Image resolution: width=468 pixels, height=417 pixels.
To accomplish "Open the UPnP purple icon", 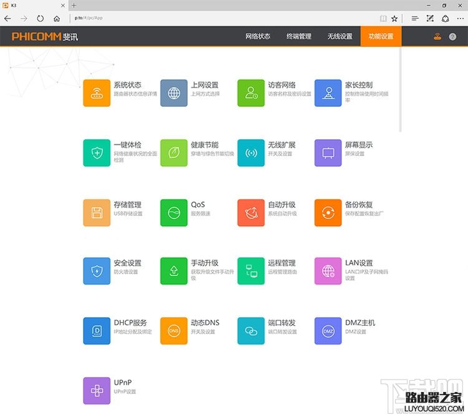I will tap(97, 391).
